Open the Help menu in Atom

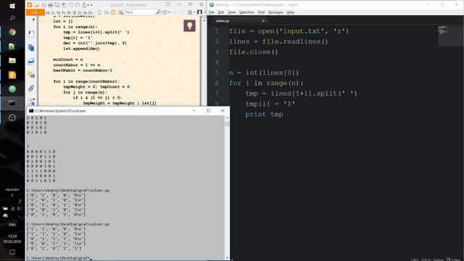coord(291,12)
